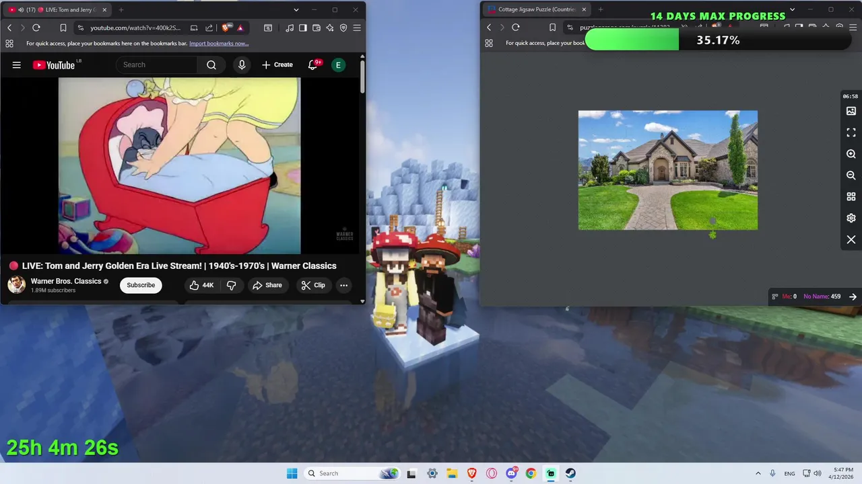Image resolution: width=862 pixels, height=484 pixels.
Task: Open Google Chrome from the taskbar
Action: (x=531, y=473)
